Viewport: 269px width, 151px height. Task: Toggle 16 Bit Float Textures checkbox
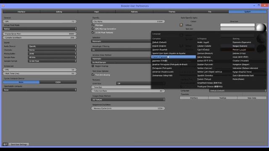tap(93, 32)
